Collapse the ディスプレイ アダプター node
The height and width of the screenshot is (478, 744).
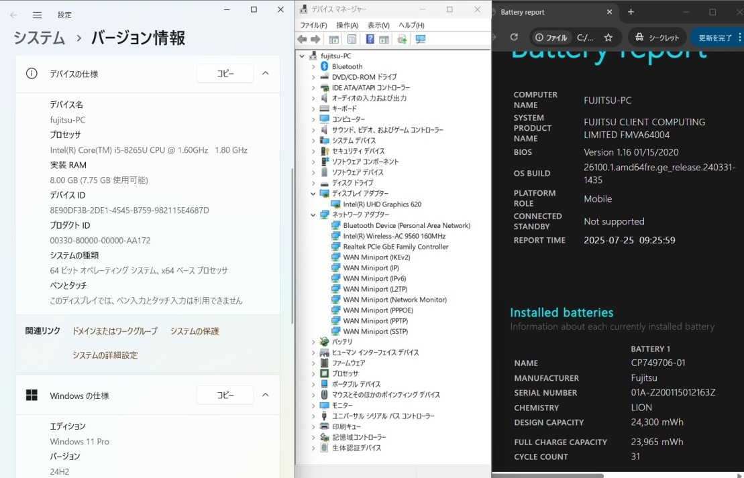click(313, 194)
